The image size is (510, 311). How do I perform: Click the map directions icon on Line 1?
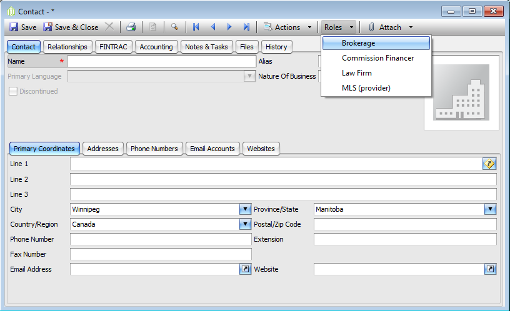click(489, 164)
